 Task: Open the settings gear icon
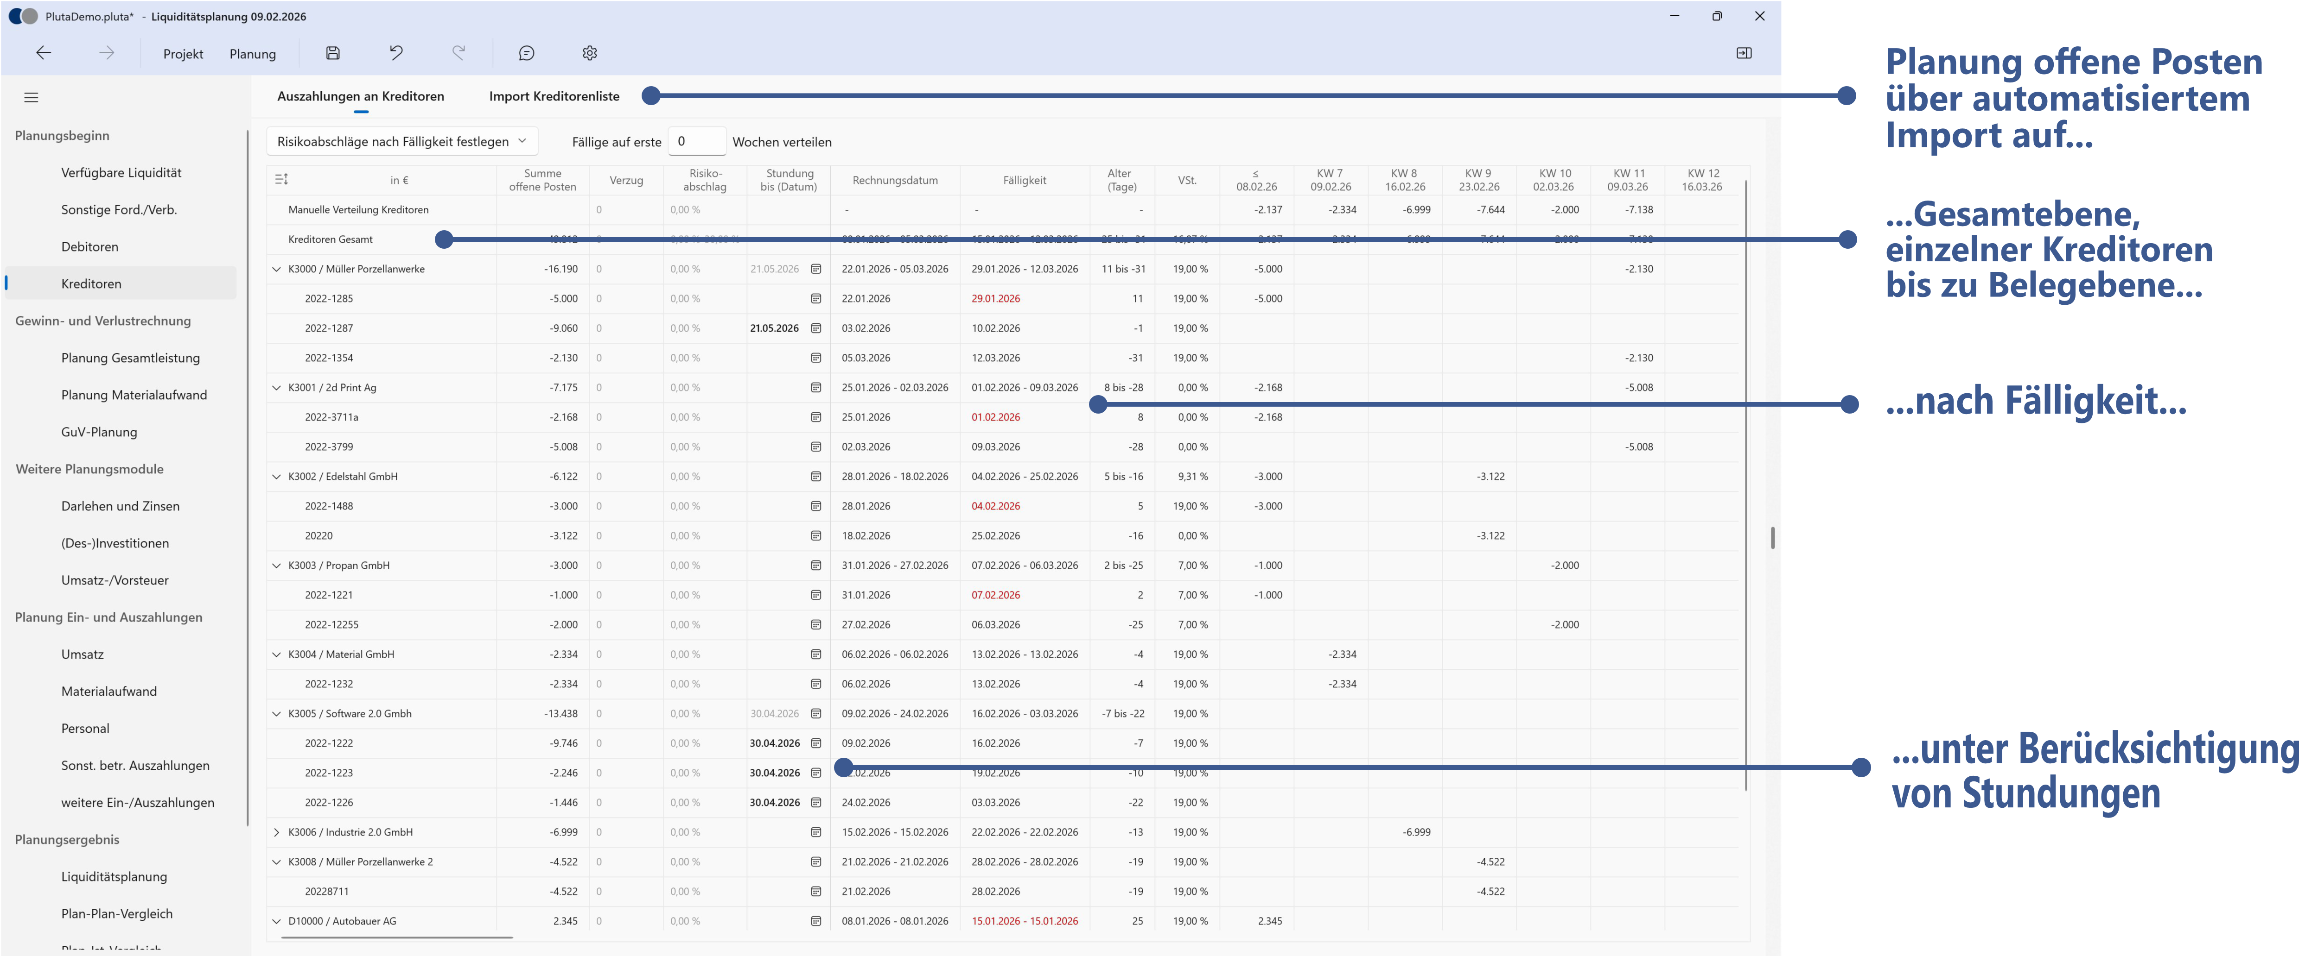pyautogui.click(x=589, y=53)
